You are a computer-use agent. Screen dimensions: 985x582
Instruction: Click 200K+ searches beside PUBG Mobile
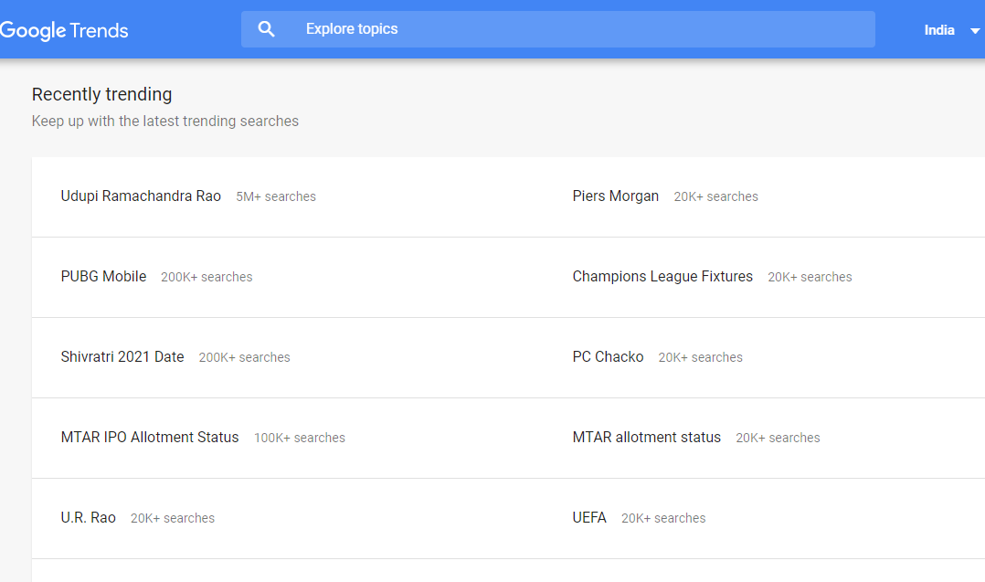pyautogui.click(x=207, y=277)
